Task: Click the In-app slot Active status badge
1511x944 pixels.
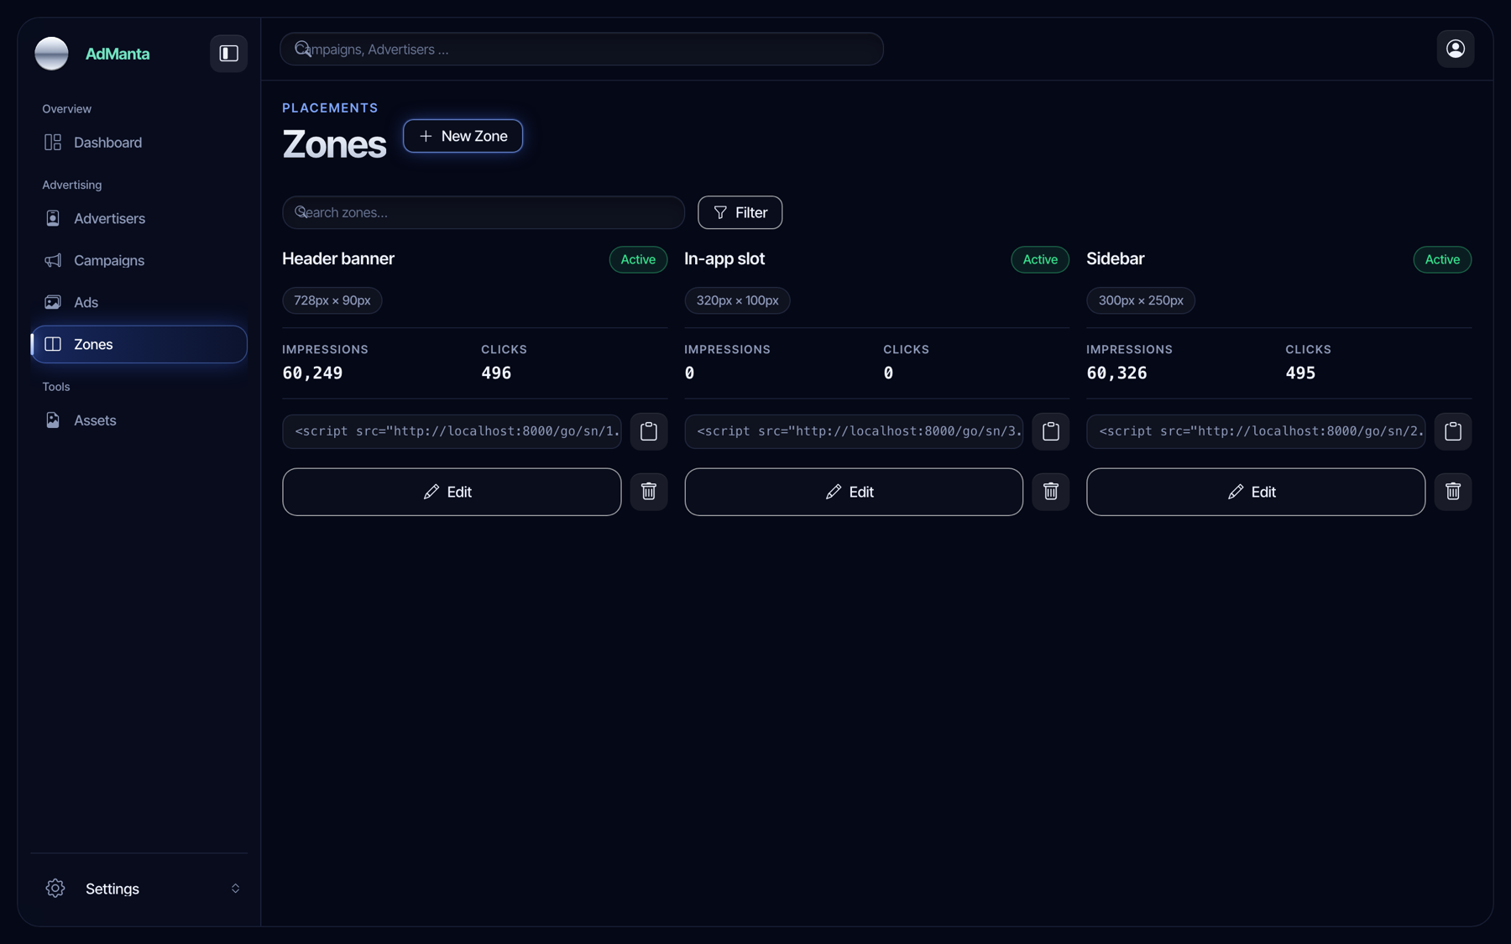Action: [x=1040, y=259]
